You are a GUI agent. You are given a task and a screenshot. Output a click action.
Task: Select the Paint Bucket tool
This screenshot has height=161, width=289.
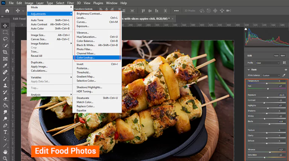5,105
